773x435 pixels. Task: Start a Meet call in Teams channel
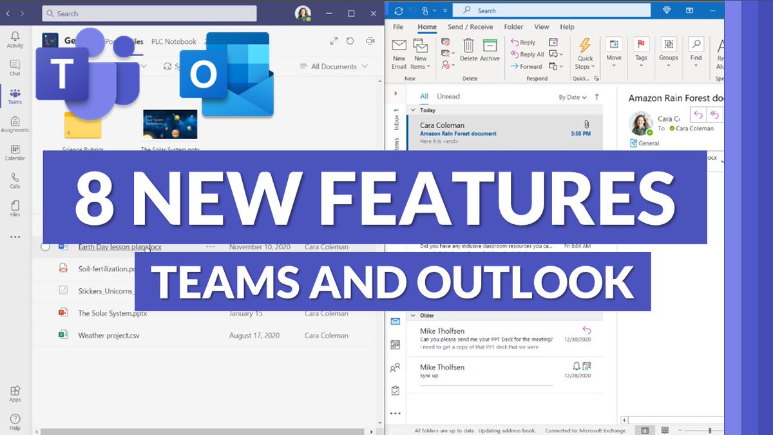click(370, 41)
